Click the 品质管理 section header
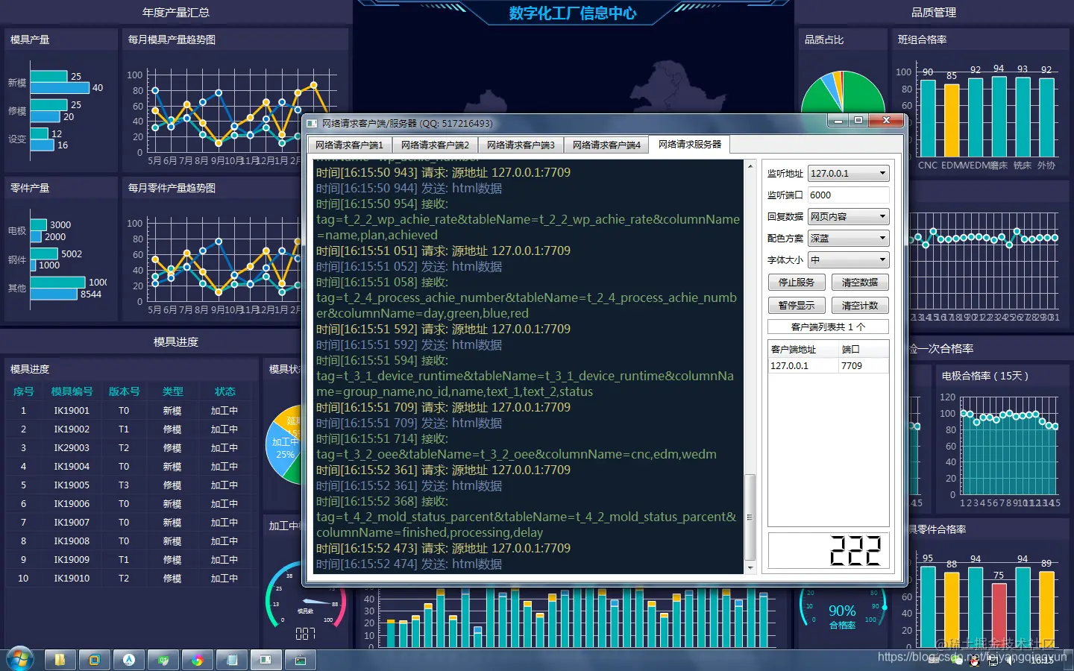Viewport: 1074px width, 671px height. tap(934, 12)
